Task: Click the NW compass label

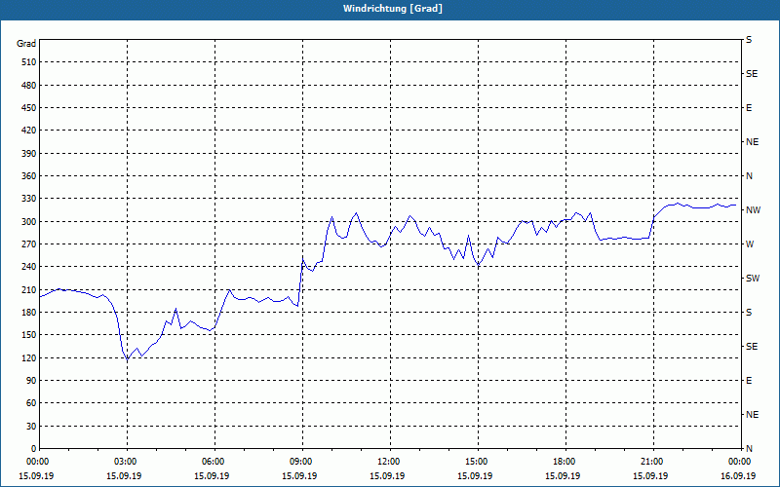Action: tap(753, 210)
